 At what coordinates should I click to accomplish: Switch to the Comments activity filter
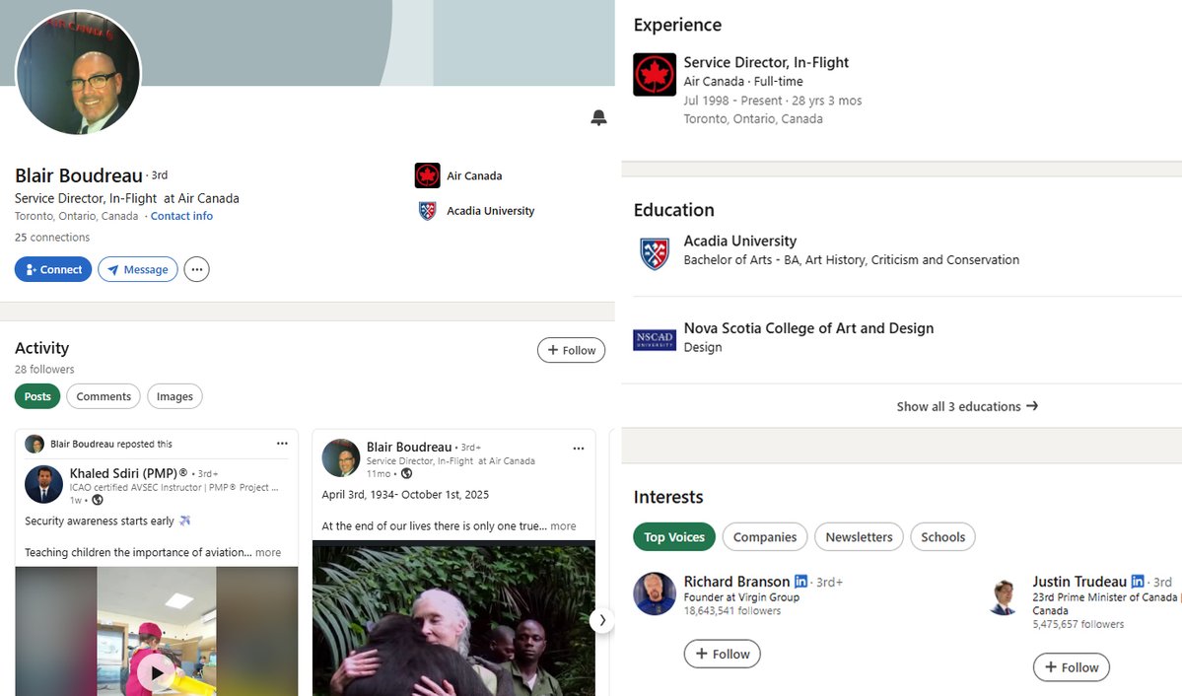pyautogui.click(x=104, y=396)
